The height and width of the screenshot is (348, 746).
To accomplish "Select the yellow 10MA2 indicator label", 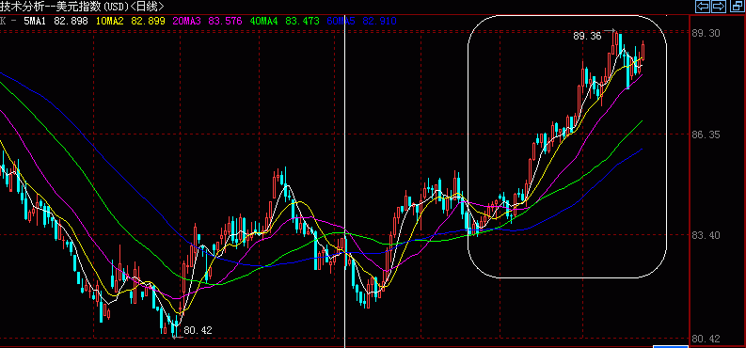I will coord(109,21).
